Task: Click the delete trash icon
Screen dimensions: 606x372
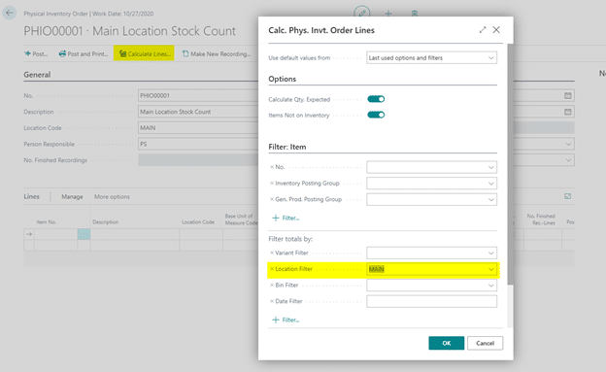Action: [415, 14]
